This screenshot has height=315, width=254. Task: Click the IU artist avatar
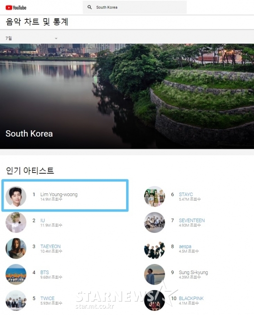click(x=16, y=222)
